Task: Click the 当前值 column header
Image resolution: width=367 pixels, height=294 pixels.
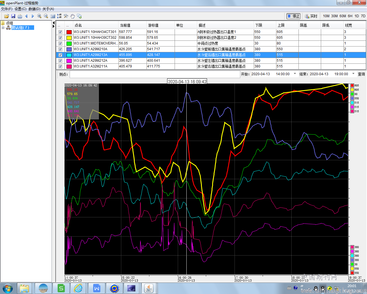Action: pos(132,25)
